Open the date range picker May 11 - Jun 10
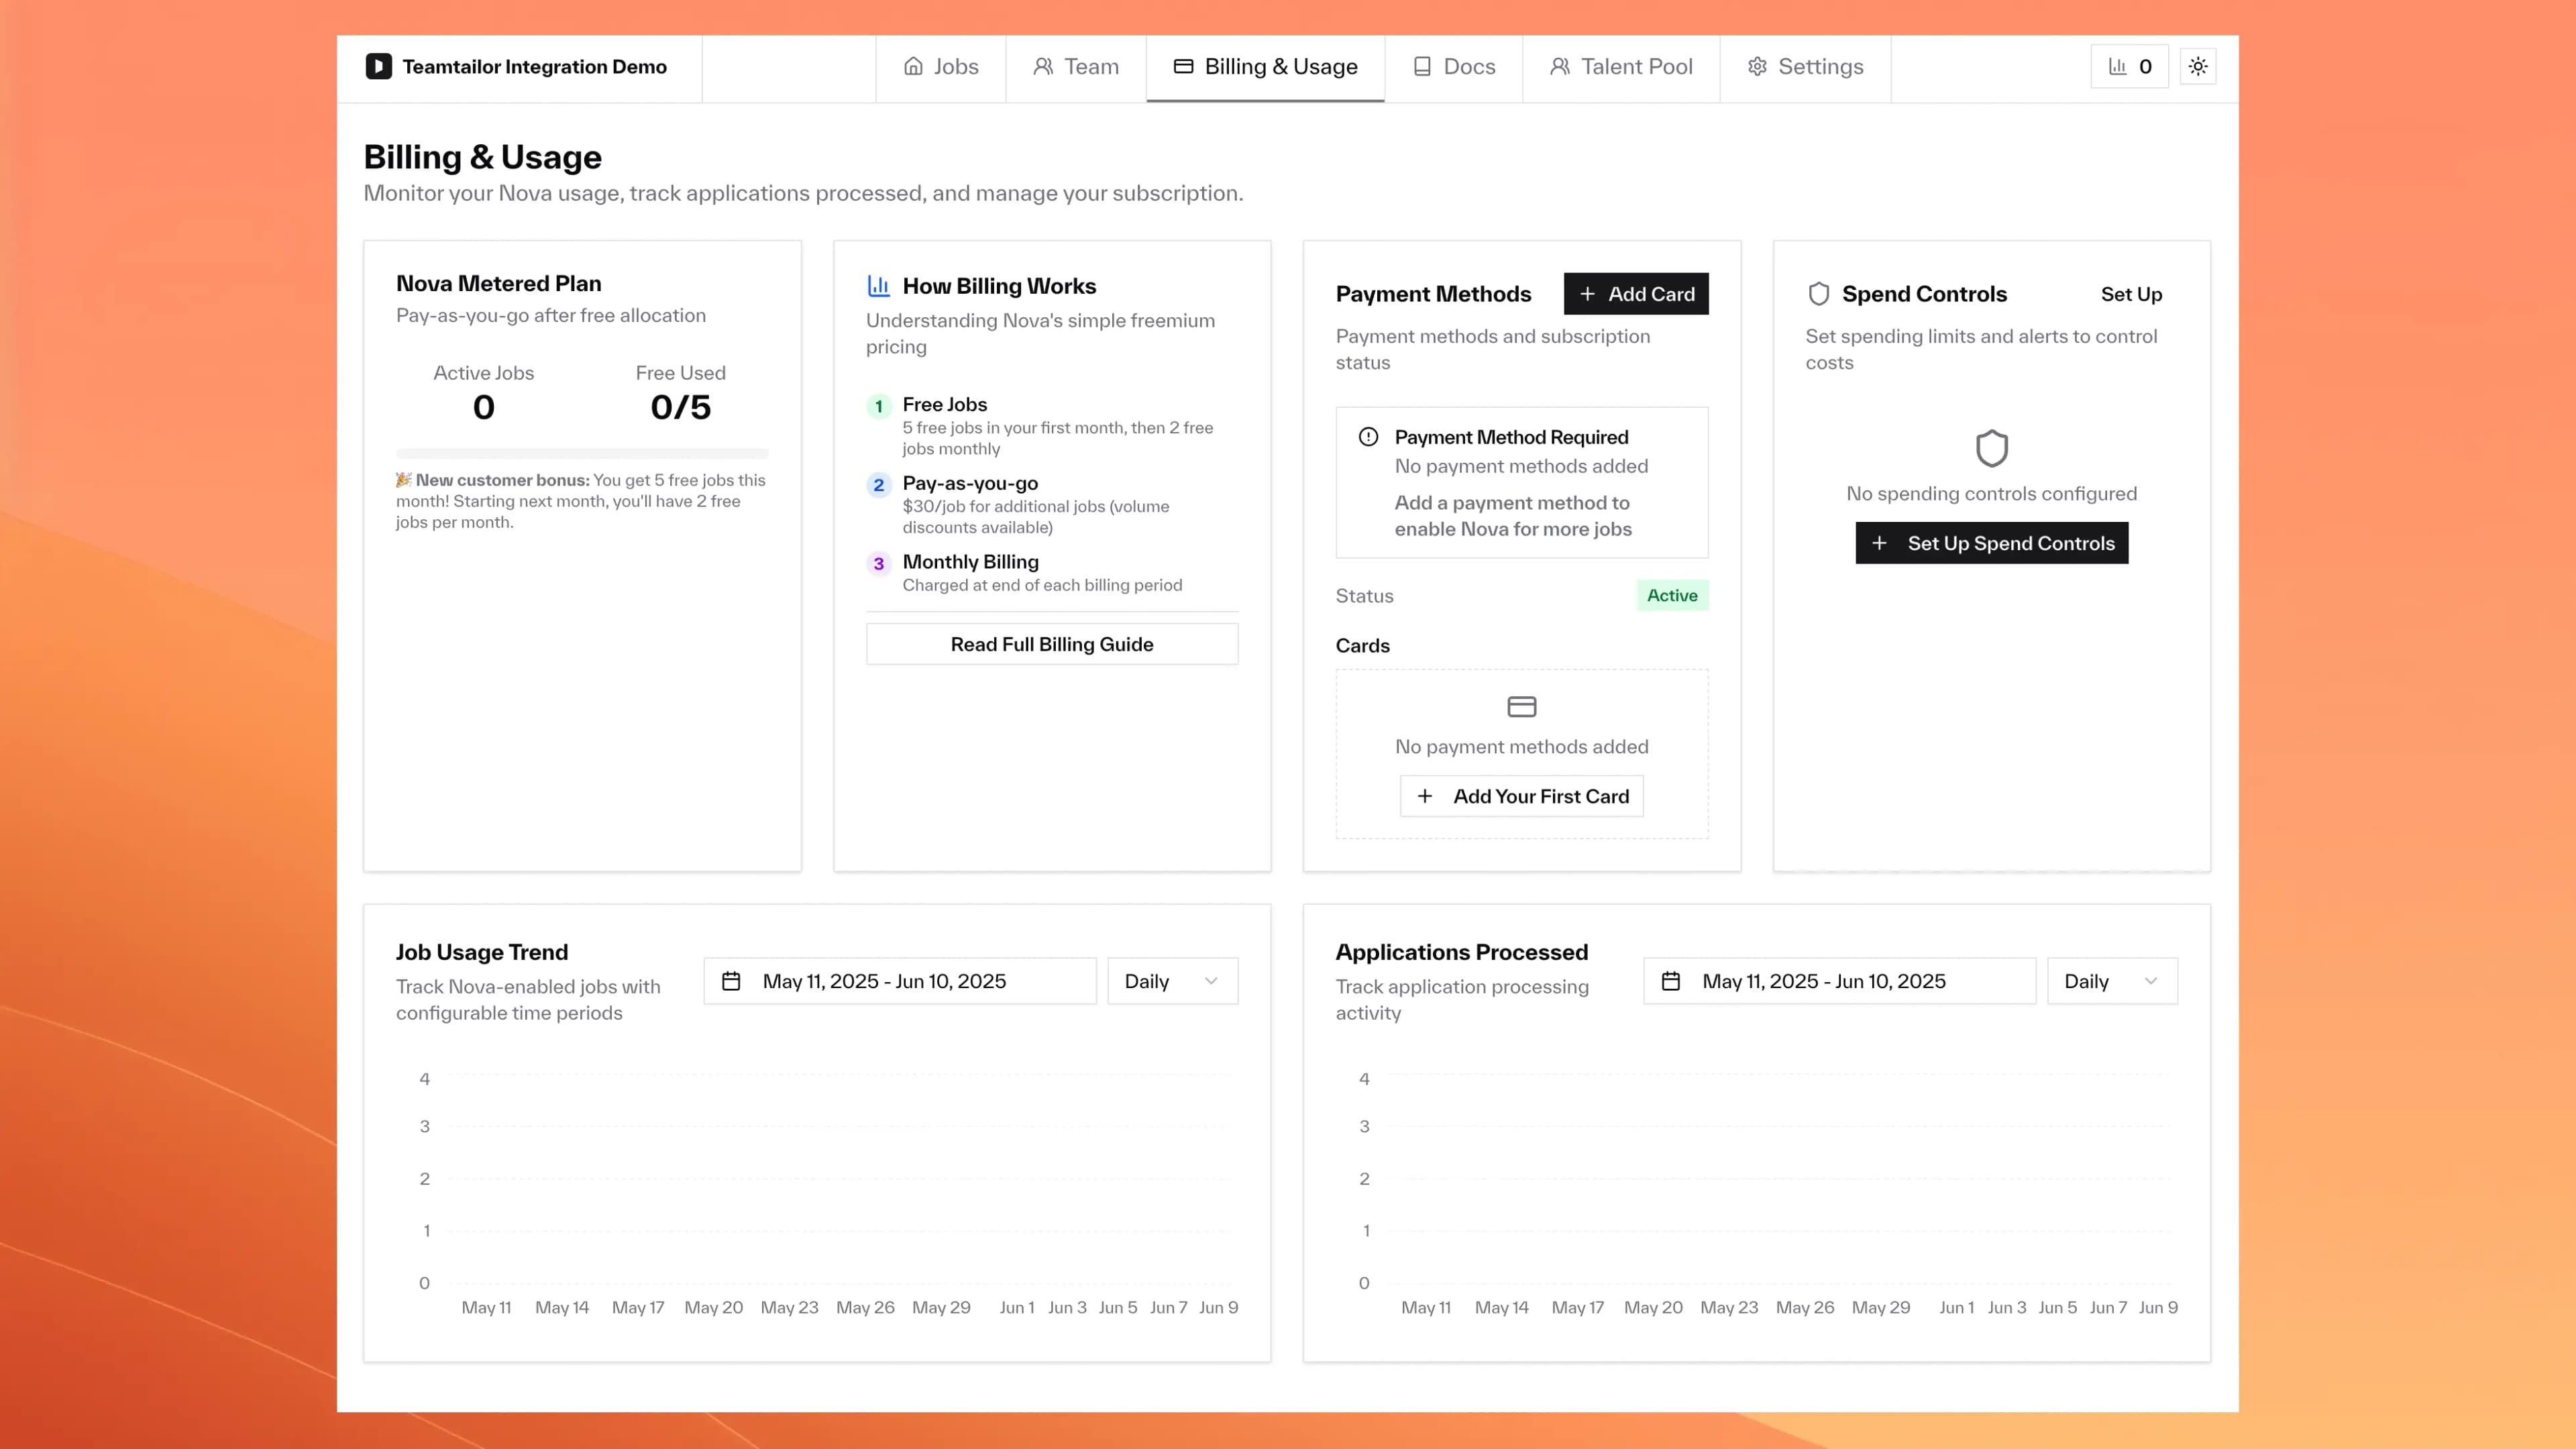2576x1449 pixels. tap(898, 981)
